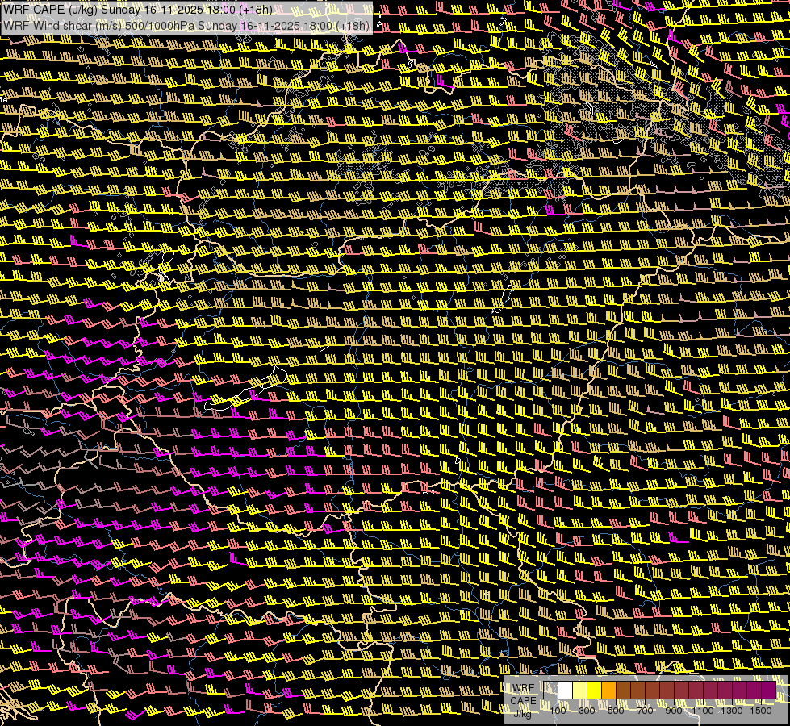Click the 700 legend value
The width and height of the screenshot is (790, 726).
click(x=645, y=711)
